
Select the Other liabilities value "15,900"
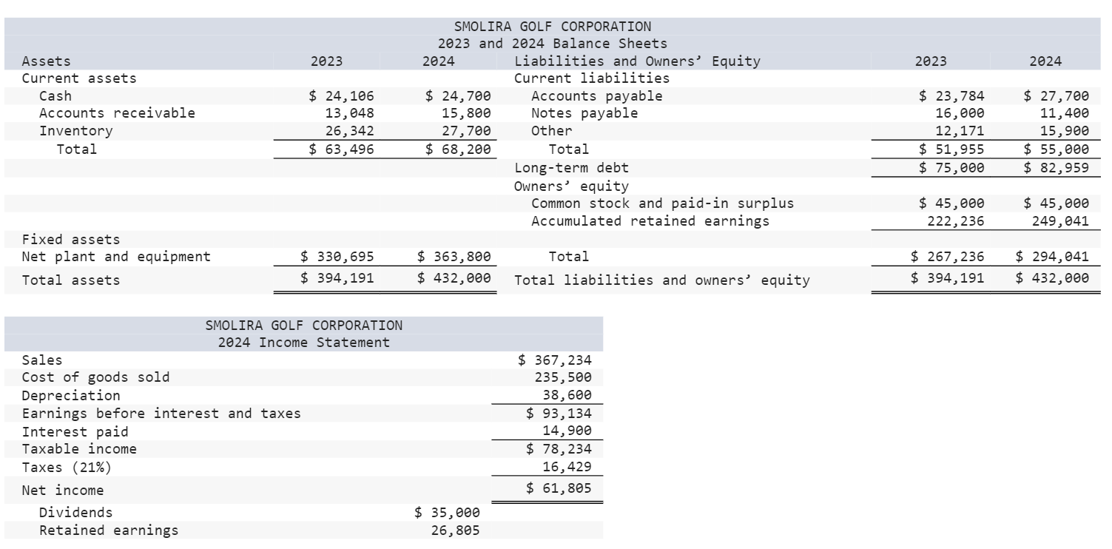click(x=1065, y=131)
